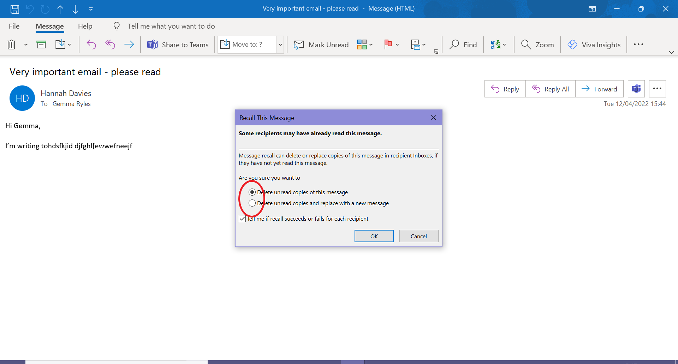Click the red Follow Up flag

[x=388, y=44]
